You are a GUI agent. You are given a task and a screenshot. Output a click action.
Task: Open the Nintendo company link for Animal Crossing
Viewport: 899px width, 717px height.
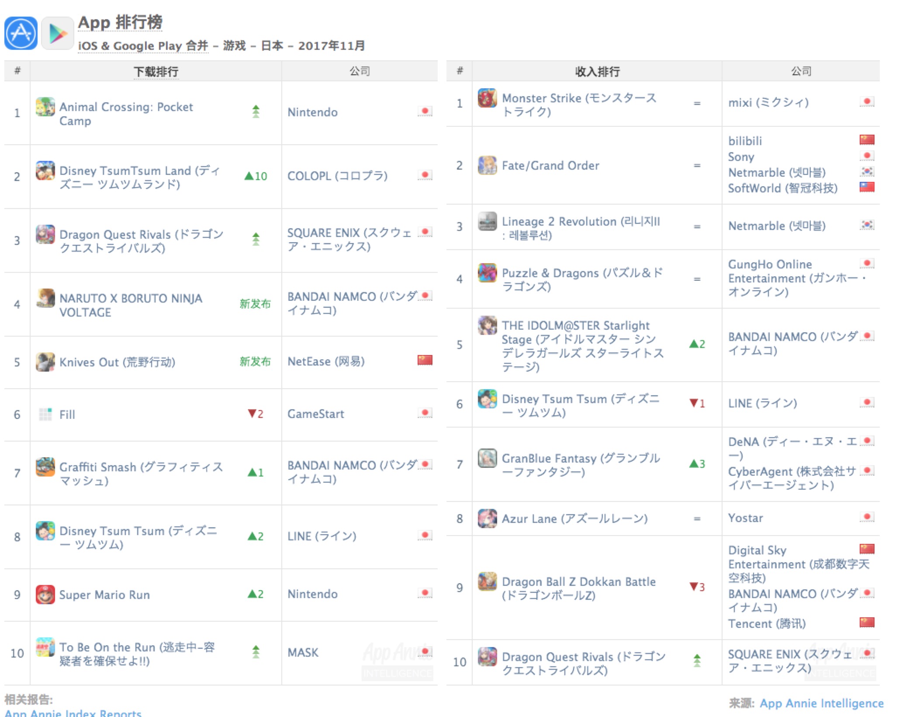(312, 112)
